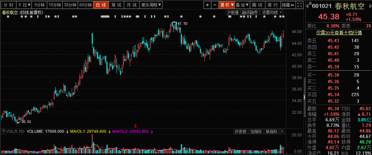
Task: Click the VOLUME down-arrow indicator
Action: pyautogui.click(x=67, y=132)
